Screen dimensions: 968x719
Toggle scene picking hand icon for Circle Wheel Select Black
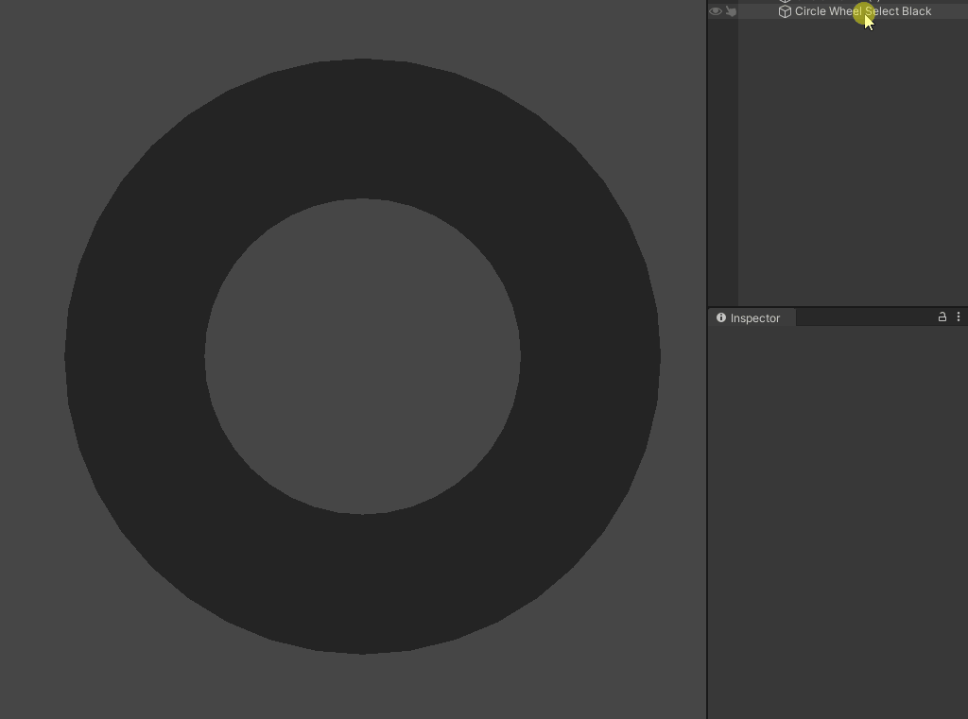coord(731,11)
